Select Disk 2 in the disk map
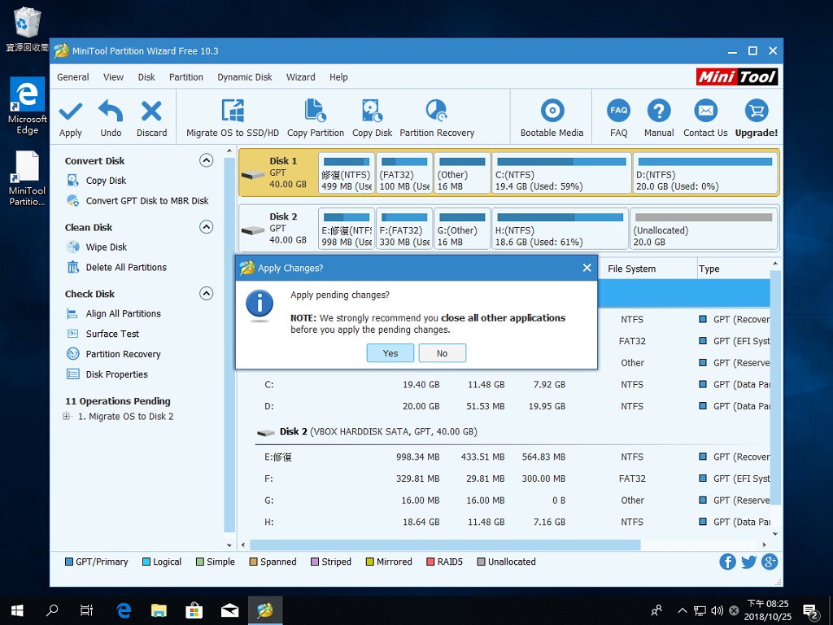This screenshot has width=833, height=625. click(x=278, y=229)
